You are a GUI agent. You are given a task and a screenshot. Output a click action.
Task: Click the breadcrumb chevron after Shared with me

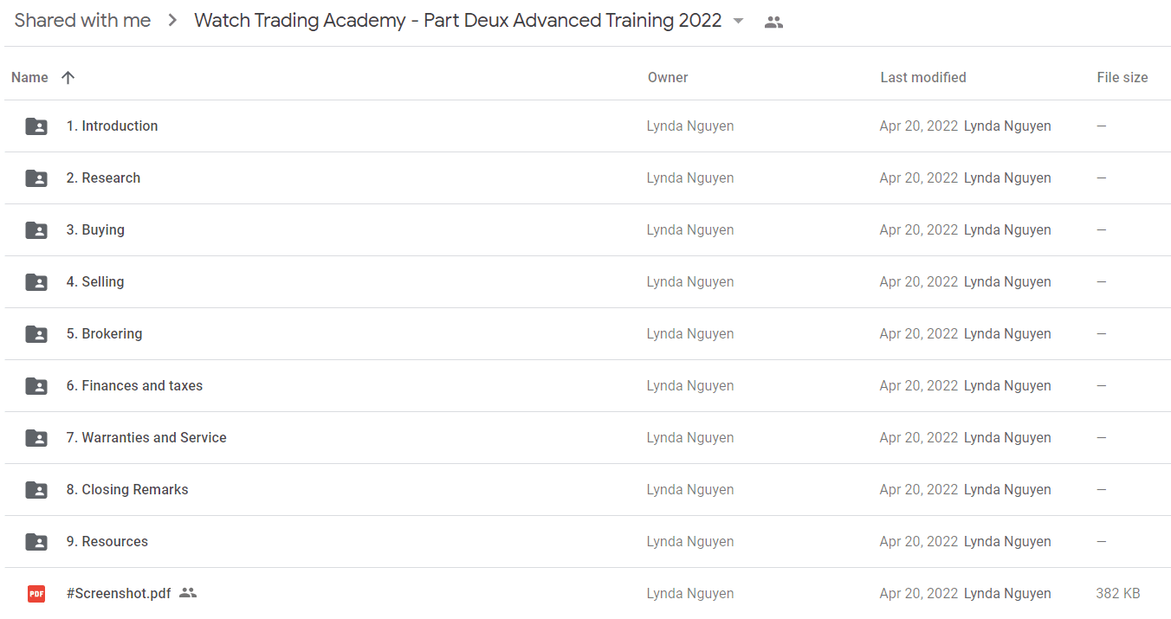(x=172, y=21)
